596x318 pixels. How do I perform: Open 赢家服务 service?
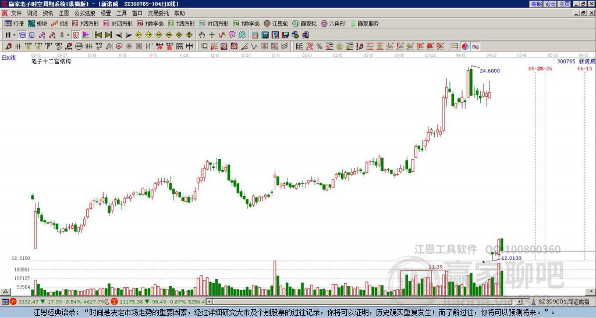(x=364, y=23)
